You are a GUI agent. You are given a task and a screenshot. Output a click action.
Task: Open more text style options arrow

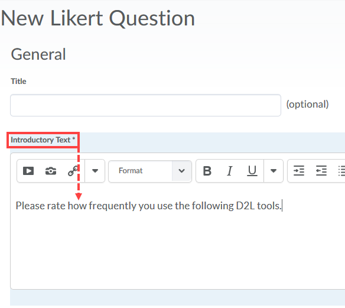point(274,171)
